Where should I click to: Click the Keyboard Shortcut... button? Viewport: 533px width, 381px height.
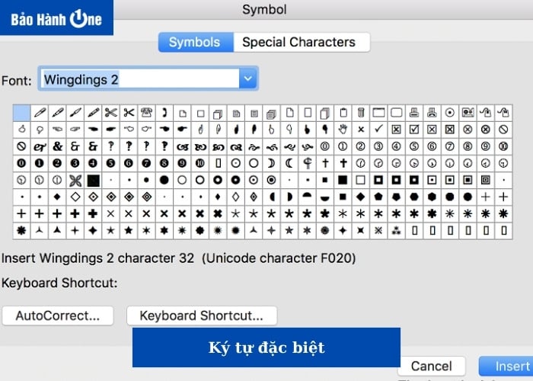click(202, 315)
